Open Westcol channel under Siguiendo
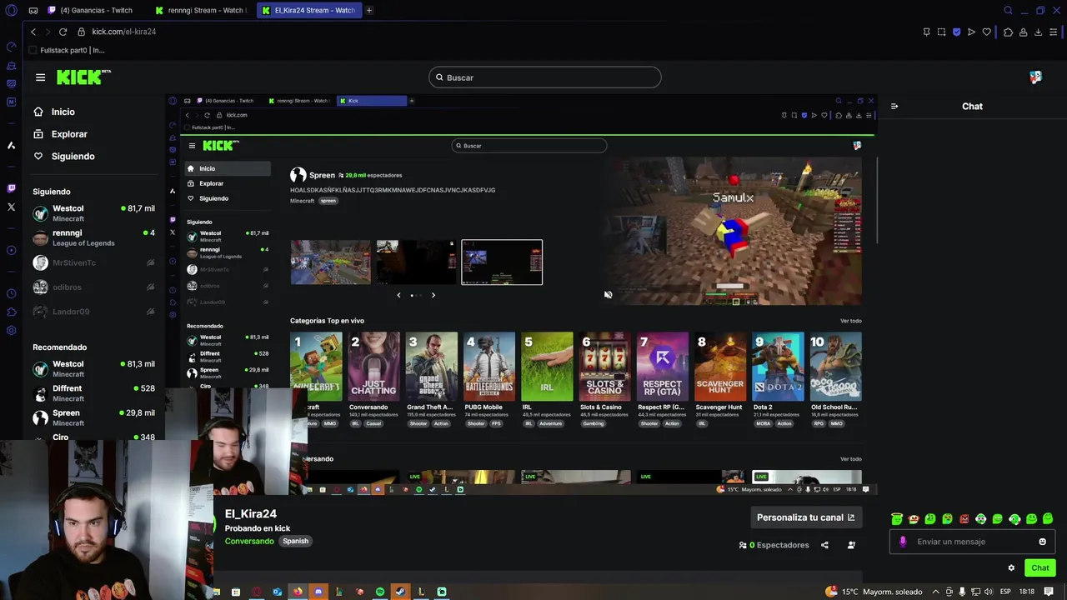 [93, 213]
